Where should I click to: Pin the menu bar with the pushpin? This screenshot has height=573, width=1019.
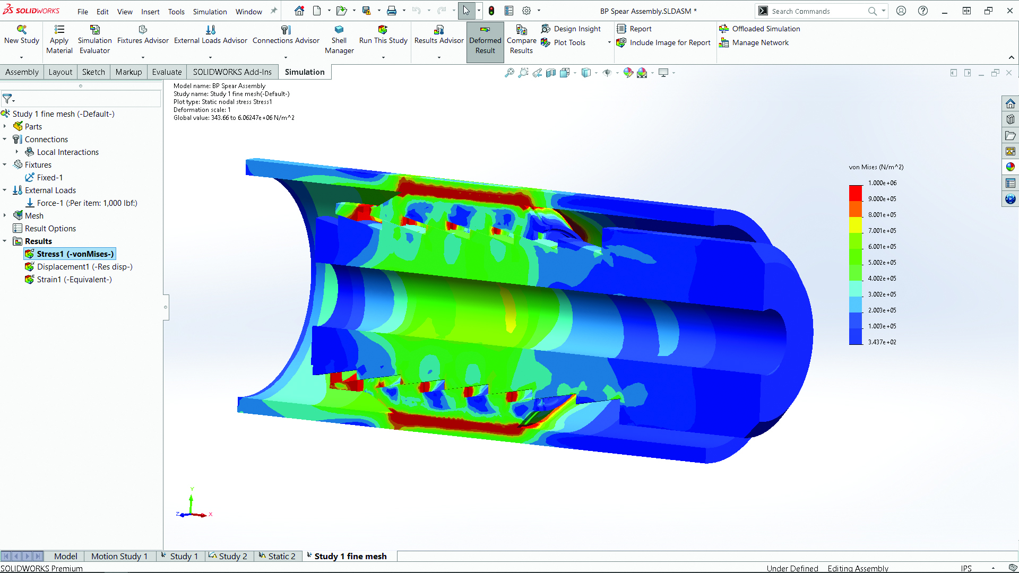coord(274,11)
